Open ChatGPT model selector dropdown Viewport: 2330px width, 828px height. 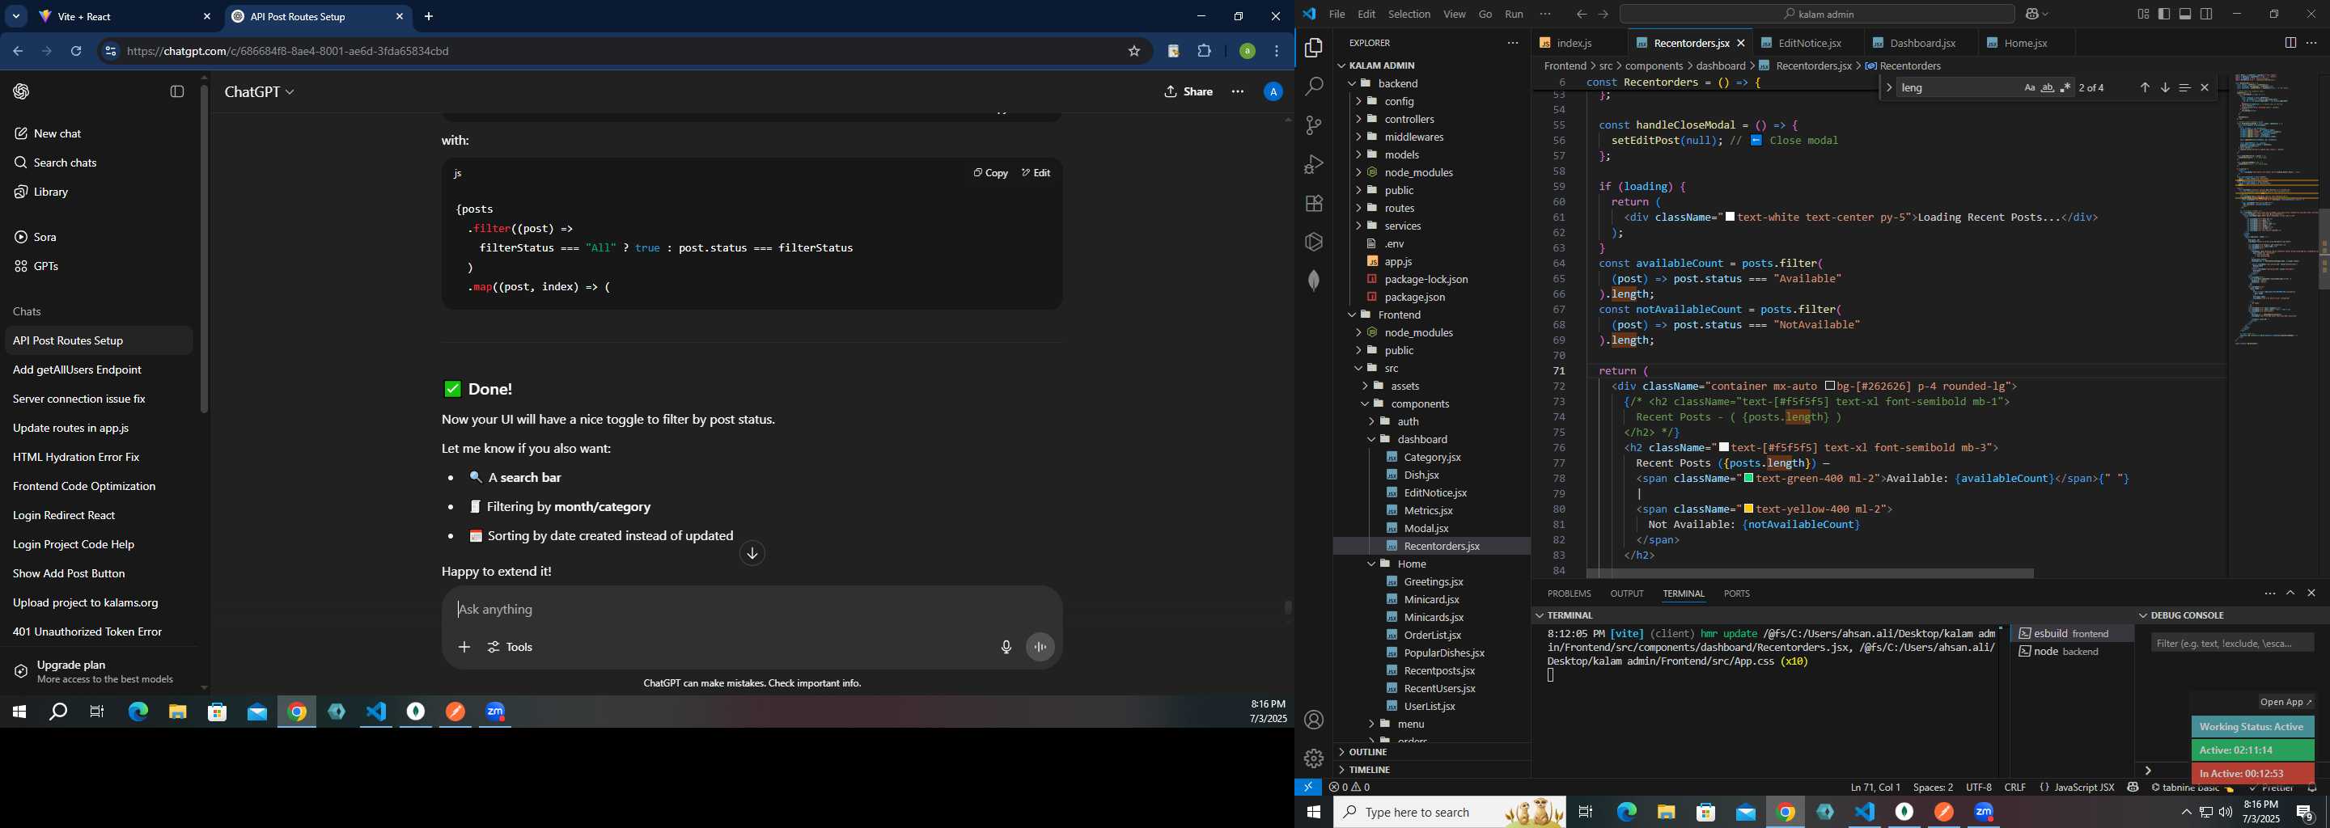coord(260,92)
